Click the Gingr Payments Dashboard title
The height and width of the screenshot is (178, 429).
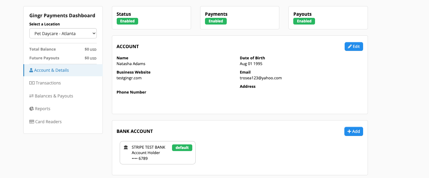[x=62, y=16]
